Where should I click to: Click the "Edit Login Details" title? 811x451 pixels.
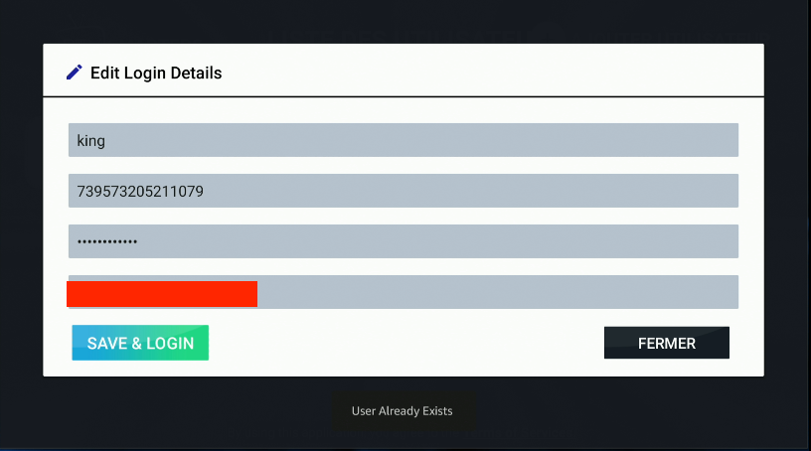click(x=156, y=73)
